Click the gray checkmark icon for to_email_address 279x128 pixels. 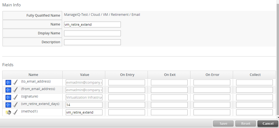pyautogui.click(x=15, y=83)
